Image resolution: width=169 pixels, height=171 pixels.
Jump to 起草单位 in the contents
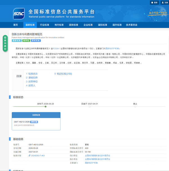click(x=32, y=82)
